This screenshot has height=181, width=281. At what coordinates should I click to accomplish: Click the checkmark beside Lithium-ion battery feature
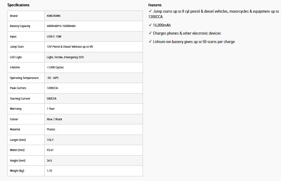(150, 41)
